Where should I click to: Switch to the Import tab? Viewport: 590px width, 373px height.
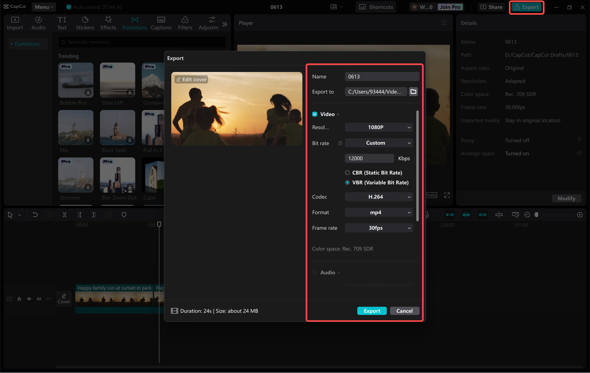(15, 23)
